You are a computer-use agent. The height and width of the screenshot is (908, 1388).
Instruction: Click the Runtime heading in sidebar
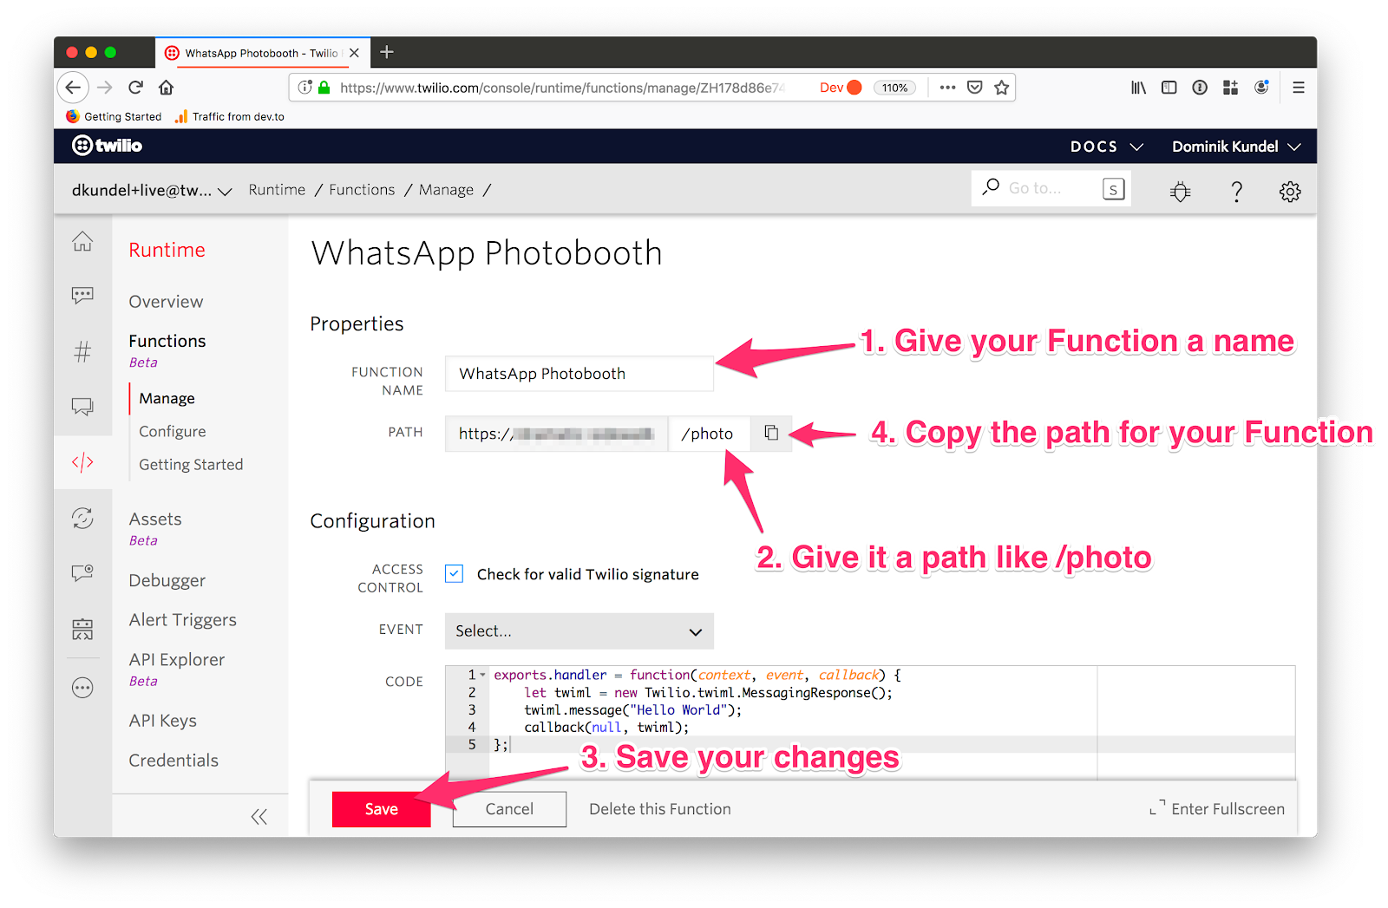click(167, 250)
